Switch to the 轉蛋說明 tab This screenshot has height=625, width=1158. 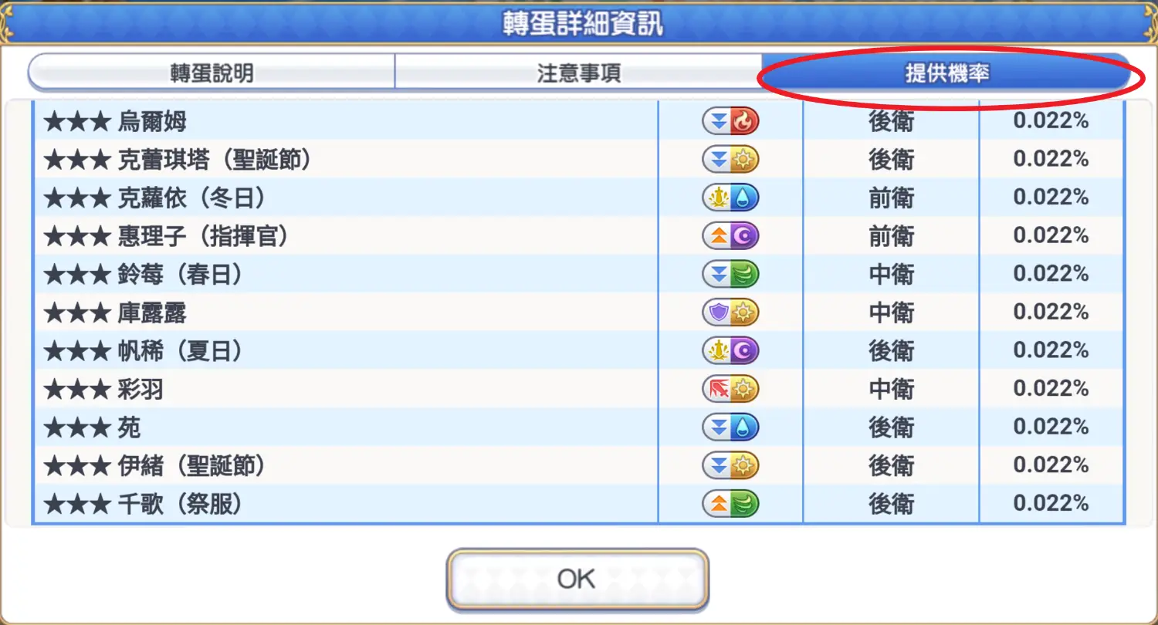[212, 73]
